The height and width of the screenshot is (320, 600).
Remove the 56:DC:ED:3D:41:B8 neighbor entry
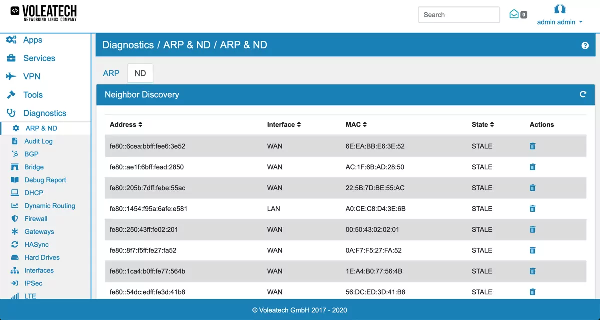click(x=532, y=292)
